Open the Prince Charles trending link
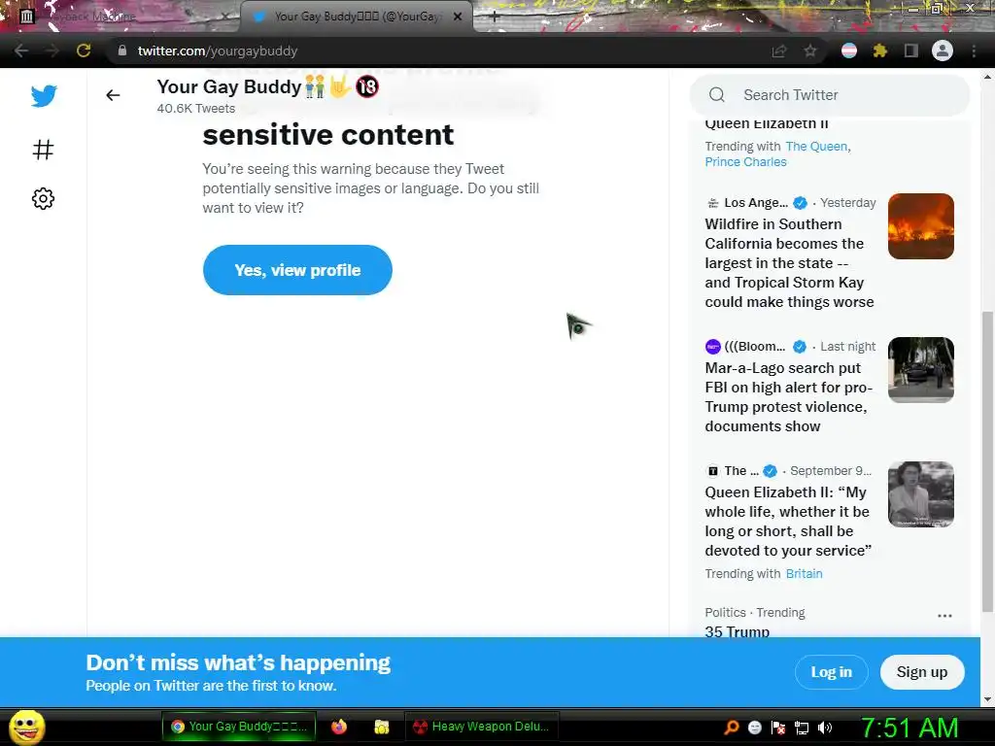Screen dimensions: 995x746 pos(745,162)
